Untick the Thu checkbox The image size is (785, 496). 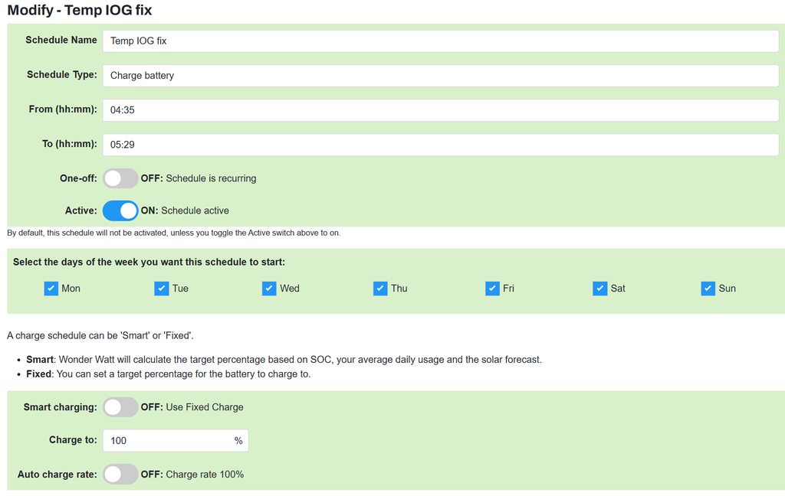pyautogui.click(x=380, y=289)
